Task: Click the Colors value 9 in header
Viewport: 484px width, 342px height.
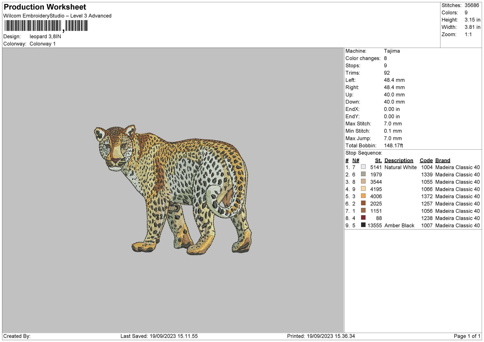Action: [466, 13]
